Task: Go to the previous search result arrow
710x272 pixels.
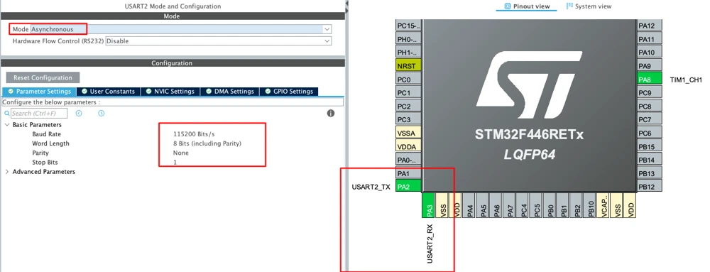Action: click(x=79, y=113)
